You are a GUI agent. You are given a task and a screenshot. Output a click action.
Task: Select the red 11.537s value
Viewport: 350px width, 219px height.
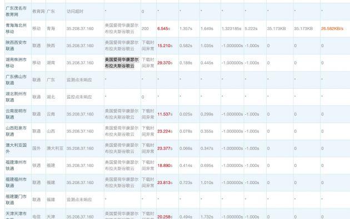[165, 114]
